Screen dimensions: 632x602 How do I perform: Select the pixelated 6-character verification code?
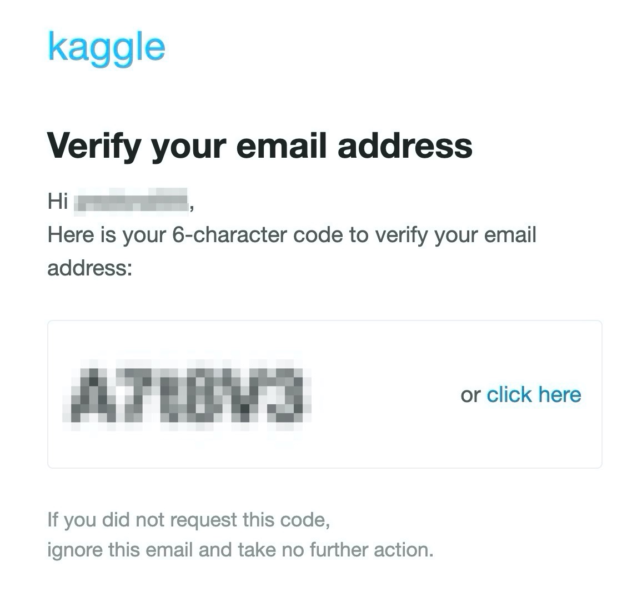click(187, 395)
